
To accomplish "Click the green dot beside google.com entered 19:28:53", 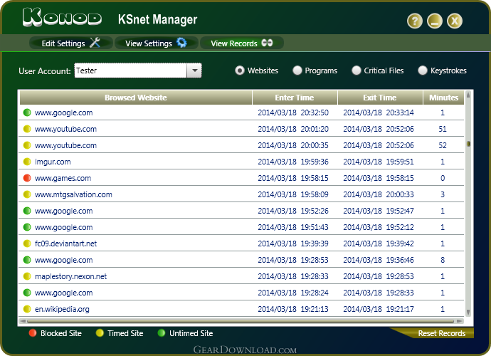I will tap(27, 260).
